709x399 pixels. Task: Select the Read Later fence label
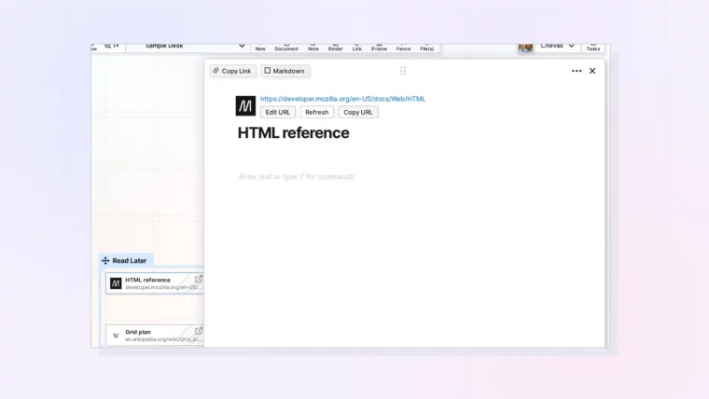point(130,261)
